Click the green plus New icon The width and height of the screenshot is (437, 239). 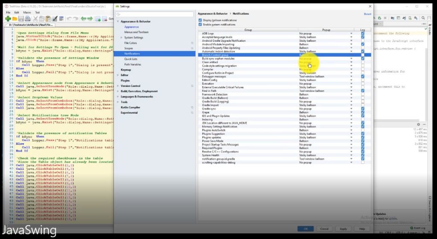[8, 19]
